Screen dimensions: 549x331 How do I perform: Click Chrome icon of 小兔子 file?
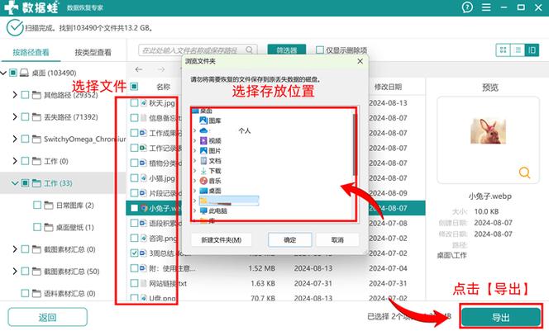[144, 208]
